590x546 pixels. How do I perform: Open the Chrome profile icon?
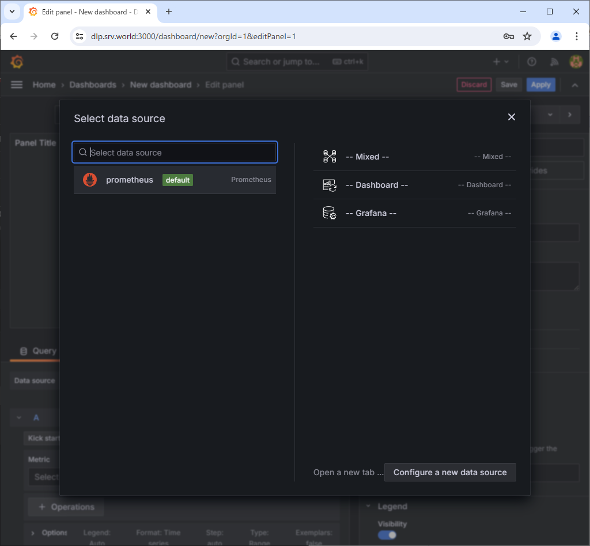(x=556, y=36)
